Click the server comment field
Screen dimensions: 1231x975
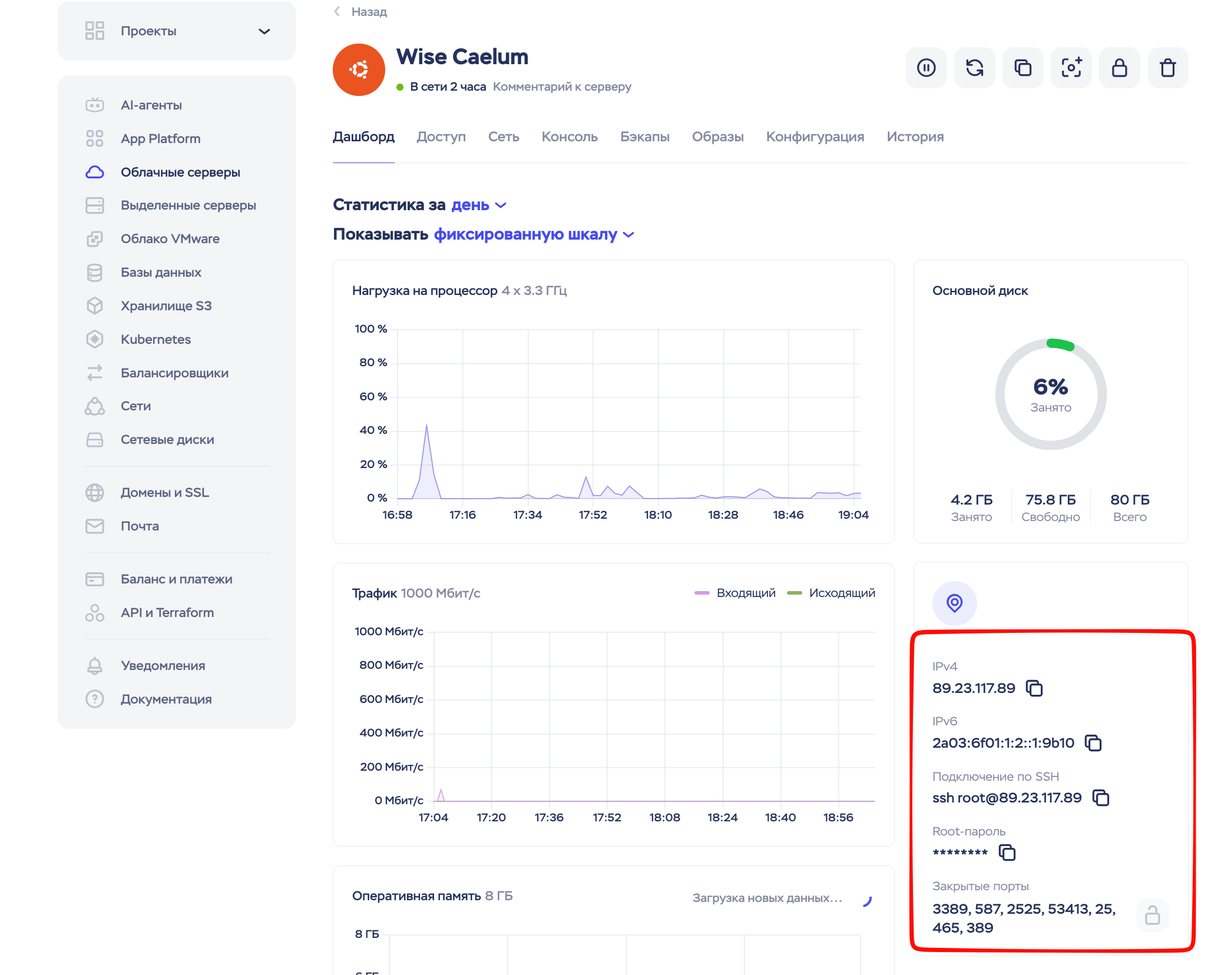pyautogui.click(x=561, y=87)
